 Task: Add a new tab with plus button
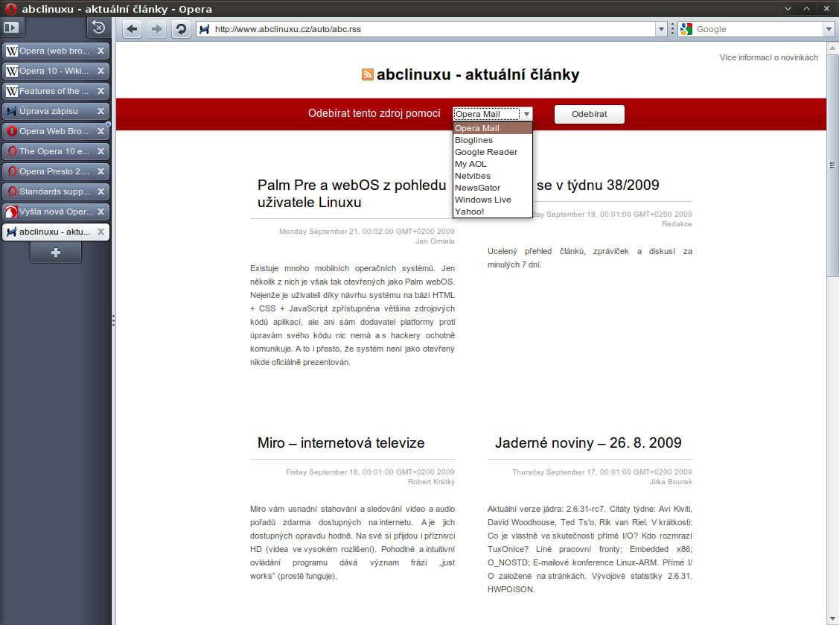[x=56, y=253]
